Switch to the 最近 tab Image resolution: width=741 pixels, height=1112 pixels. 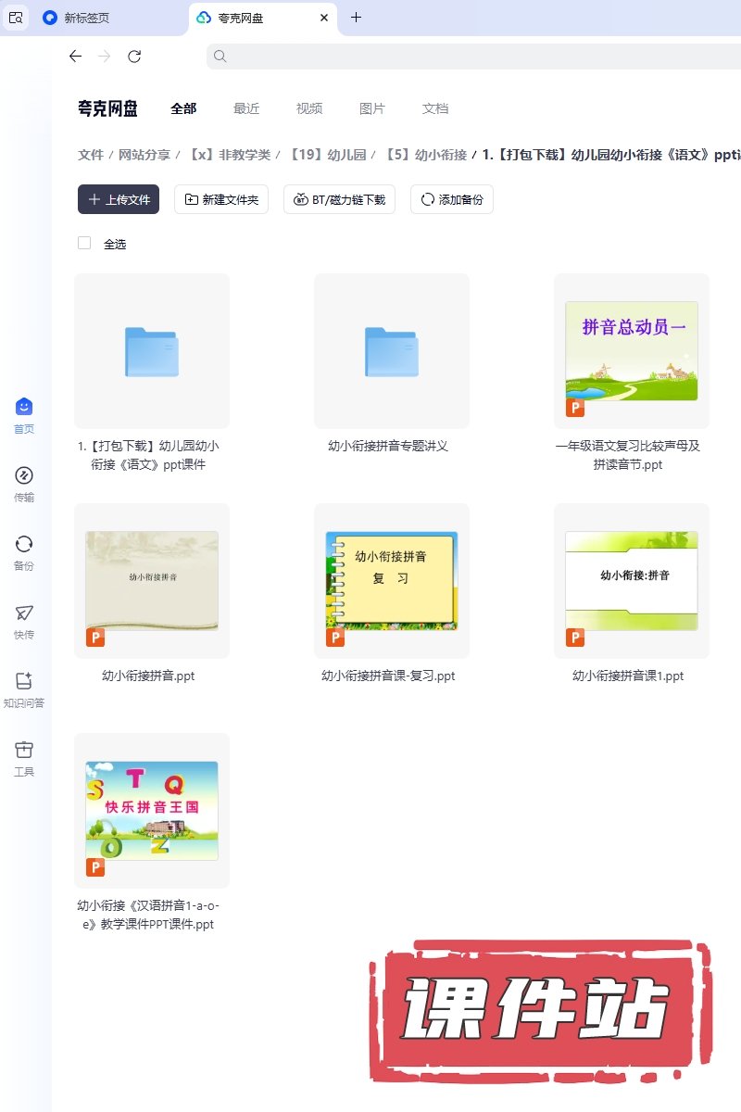click(246, 108)
